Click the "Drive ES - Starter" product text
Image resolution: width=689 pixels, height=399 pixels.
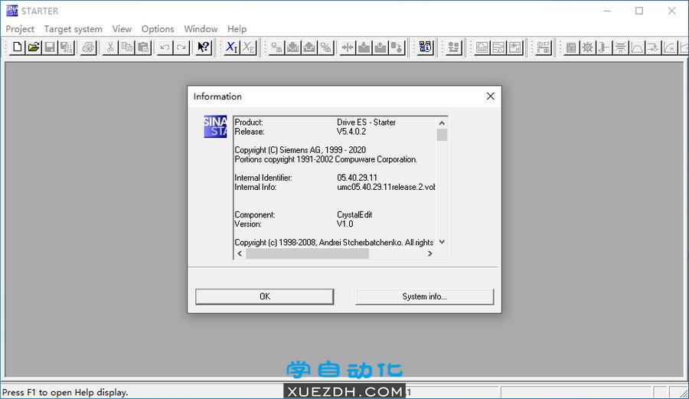[366, 123]
